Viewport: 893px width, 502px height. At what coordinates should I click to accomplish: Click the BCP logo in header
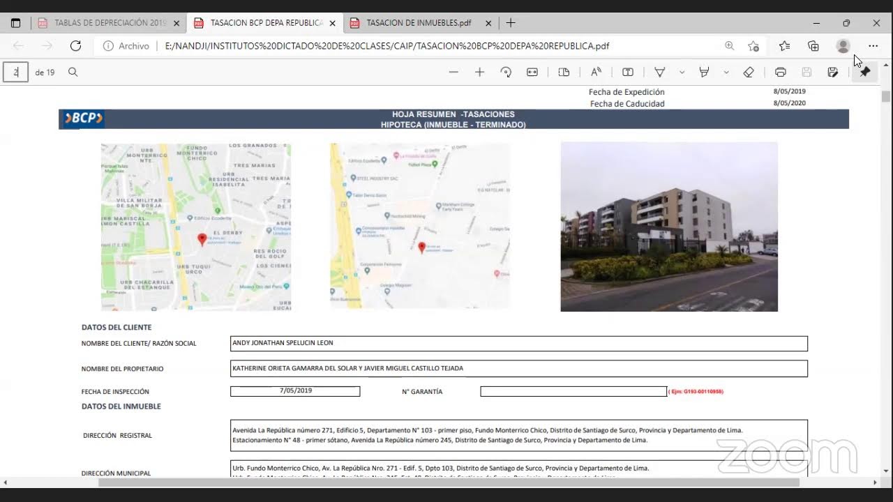(x=82, y=119)
